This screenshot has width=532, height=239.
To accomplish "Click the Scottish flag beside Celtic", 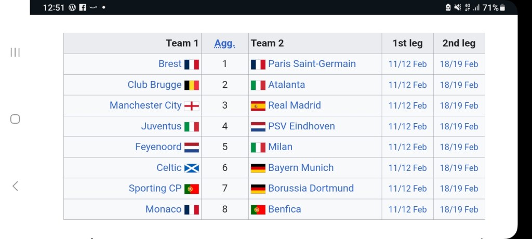I will coord(192,168).
